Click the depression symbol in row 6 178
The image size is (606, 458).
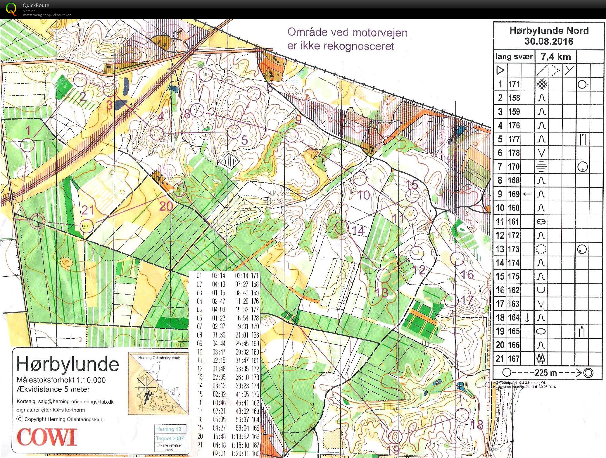click(541, 153)
